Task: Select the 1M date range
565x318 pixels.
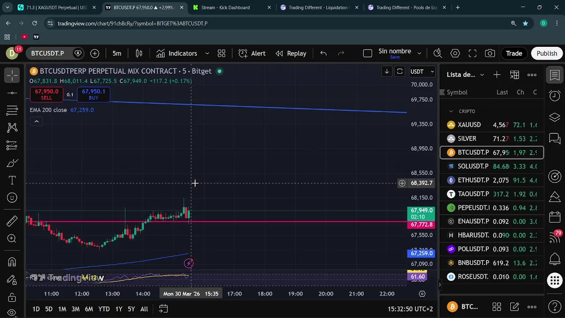Action: click(62, 309)
